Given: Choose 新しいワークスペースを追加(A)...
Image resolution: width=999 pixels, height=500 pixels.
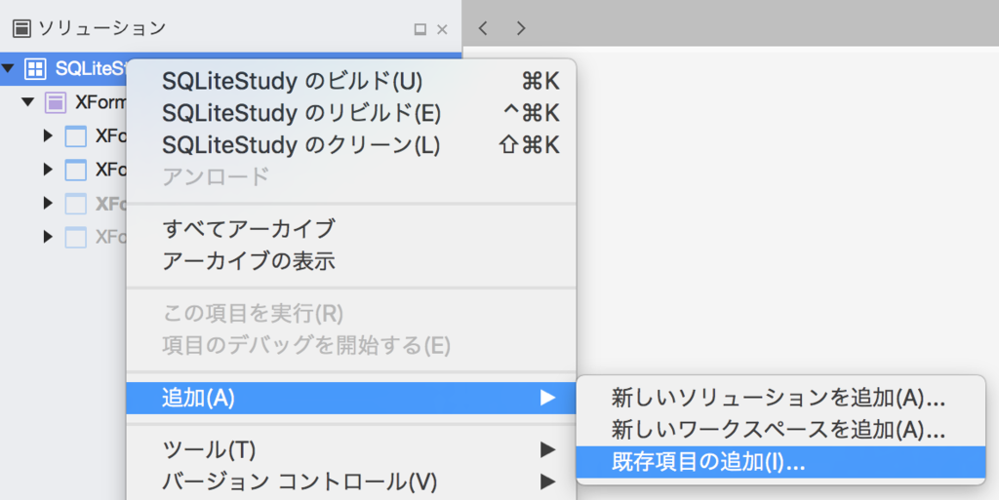Looking at the screenshot, I should (x=780, y=430).
